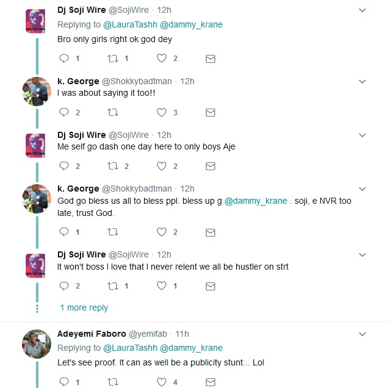Reply to Dj Soji Wire's "Bro only girls" tweet
388x388 pixels.
click(x=64, y=59)
